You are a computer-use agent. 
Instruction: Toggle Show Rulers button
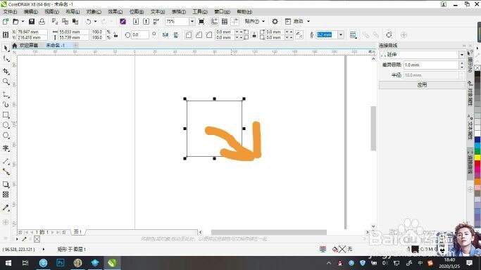pos(214,21)
